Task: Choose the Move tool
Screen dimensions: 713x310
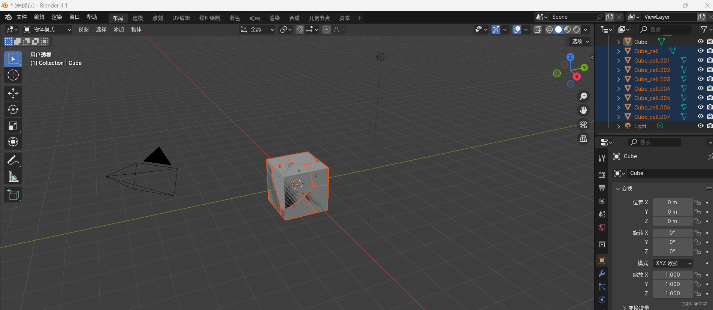Action: pyautogui.click(x=13, y=93)
